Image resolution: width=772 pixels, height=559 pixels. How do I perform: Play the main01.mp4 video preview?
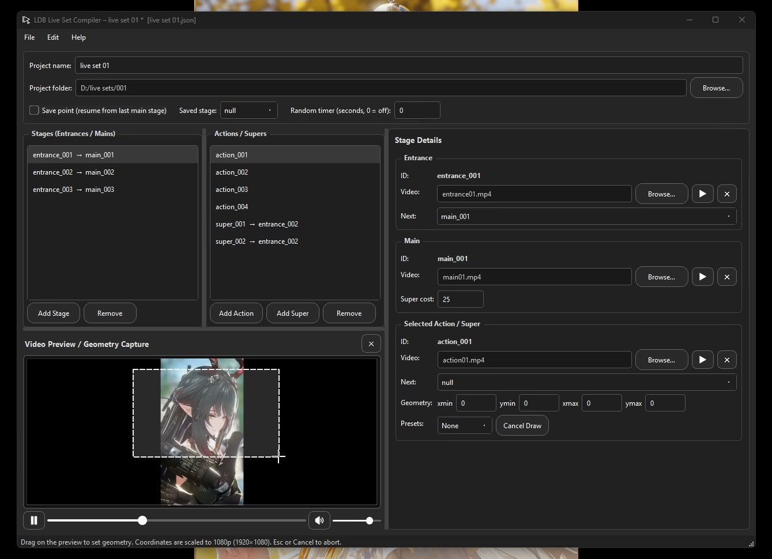[702, 277]
